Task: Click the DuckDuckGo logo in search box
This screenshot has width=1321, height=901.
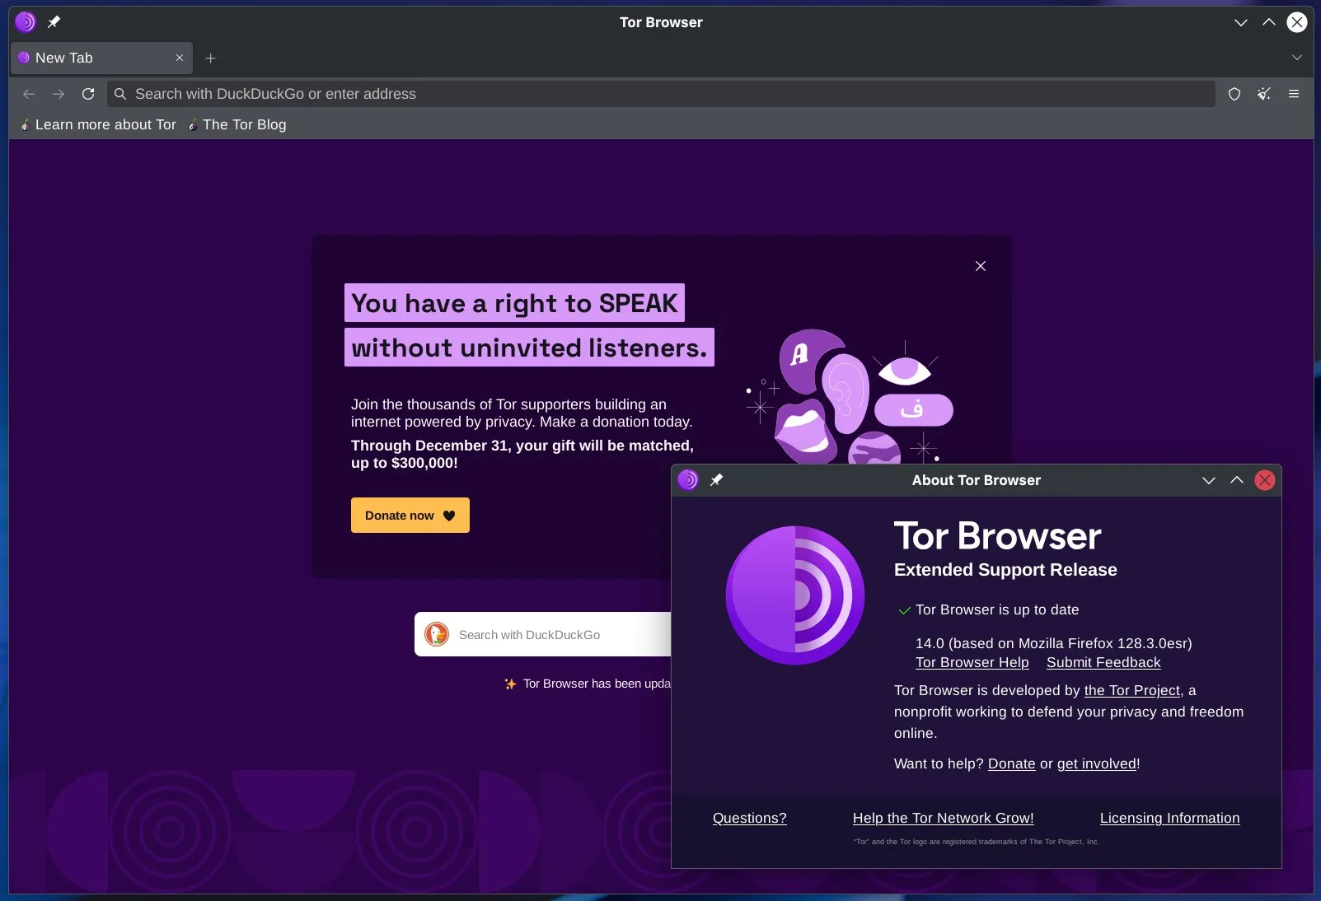Action: click(437, 634)
